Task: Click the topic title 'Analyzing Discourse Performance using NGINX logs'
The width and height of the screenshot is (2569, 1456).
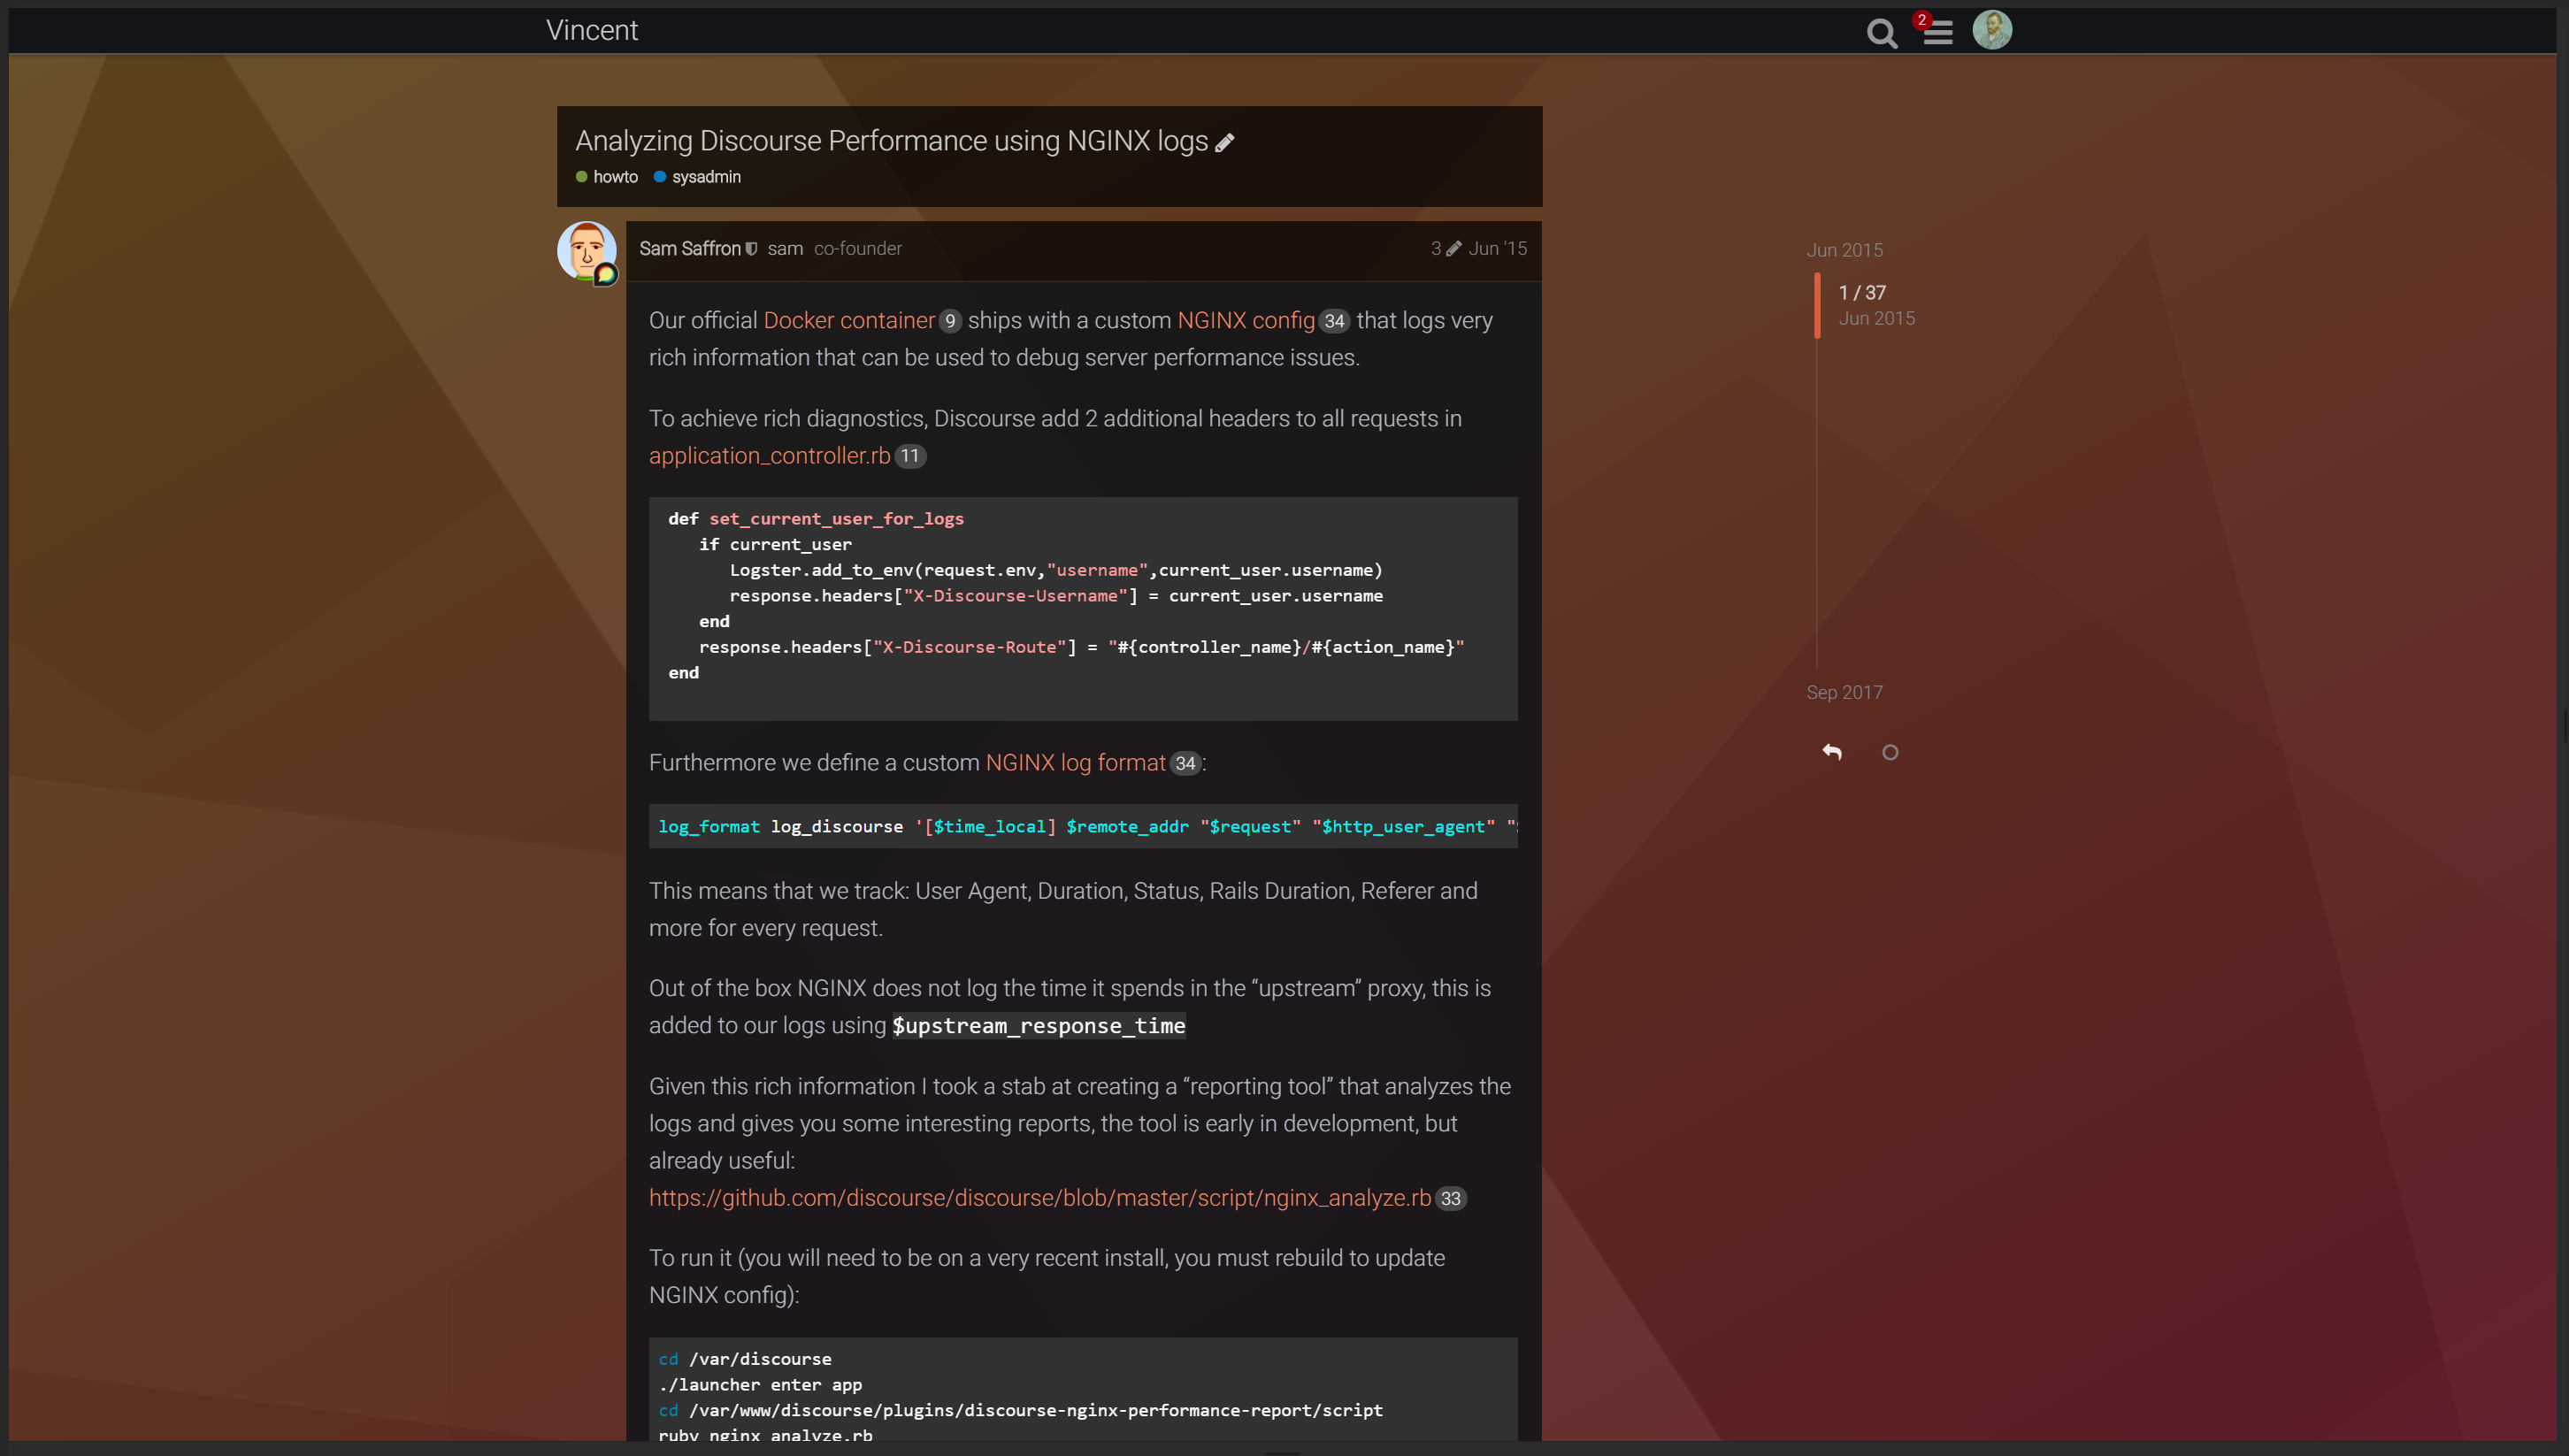Action: 892,141
